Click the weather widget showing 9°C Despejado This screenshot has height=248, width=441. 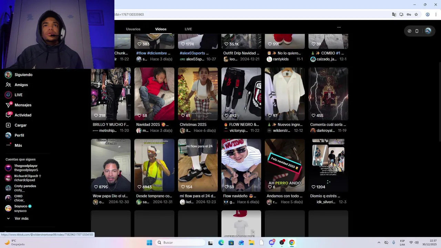pos(14,242)
